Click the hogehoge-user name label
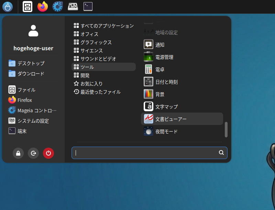The width and height of the screenshot is (275, 210). [33, 48]
